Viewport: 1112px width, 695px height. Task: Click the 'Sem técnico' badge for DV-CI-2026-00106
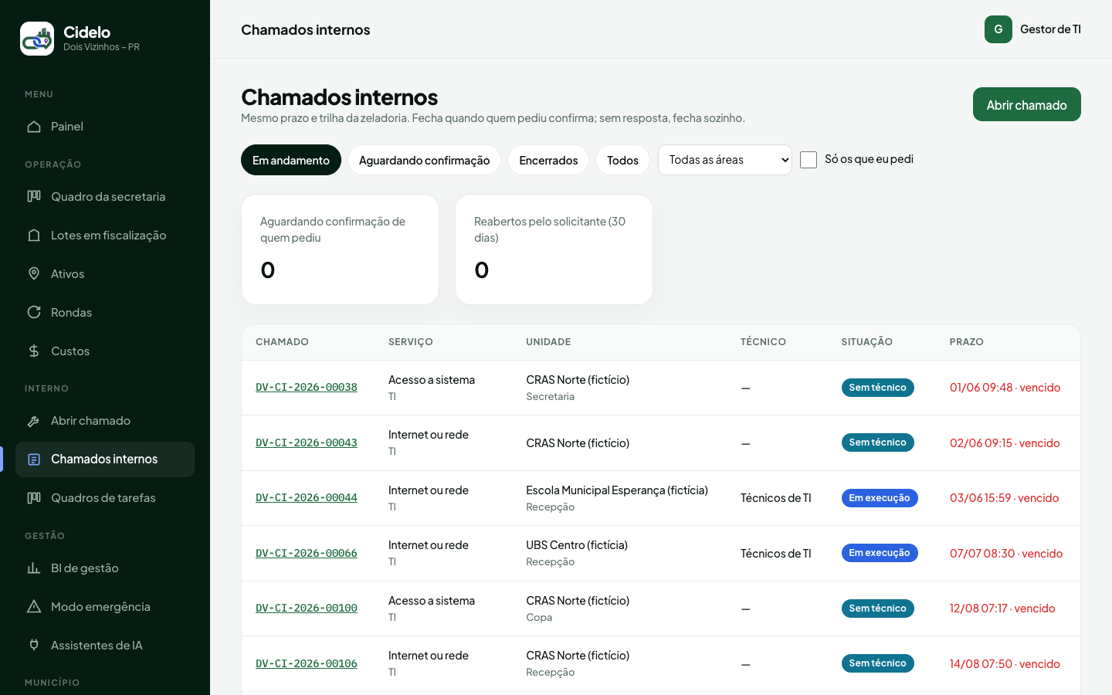coord(878,663)
